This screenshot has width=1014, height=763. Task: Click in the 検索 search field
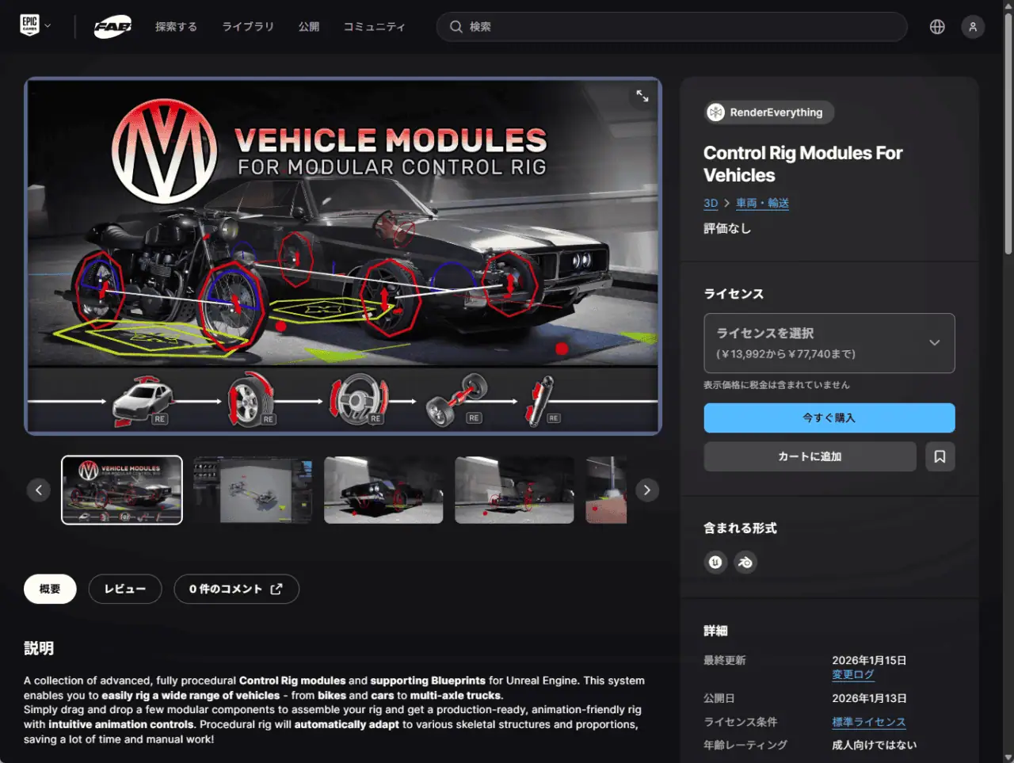pos(681,27)
